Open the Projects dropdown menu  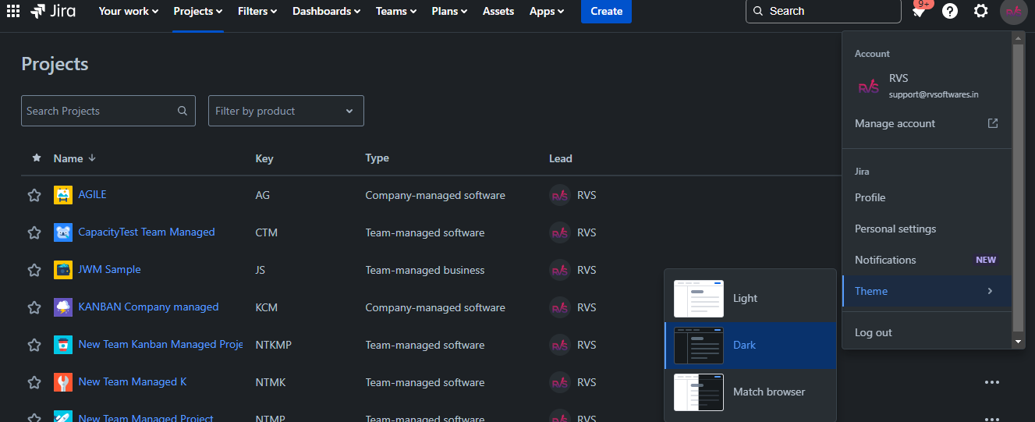click(x=198, y=11)
